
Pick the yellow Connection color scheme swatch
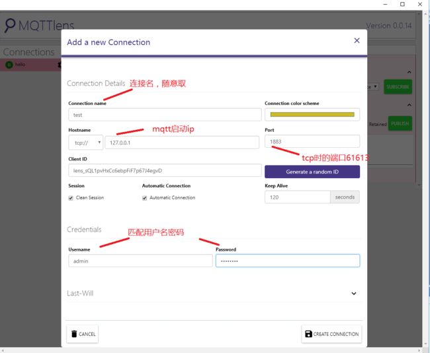(x=312, y=115)
